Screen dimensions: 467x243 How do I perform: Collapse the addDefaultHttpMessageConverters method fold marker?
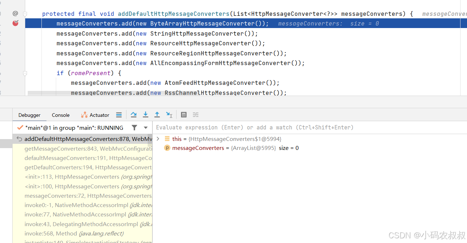coord(25,14)
